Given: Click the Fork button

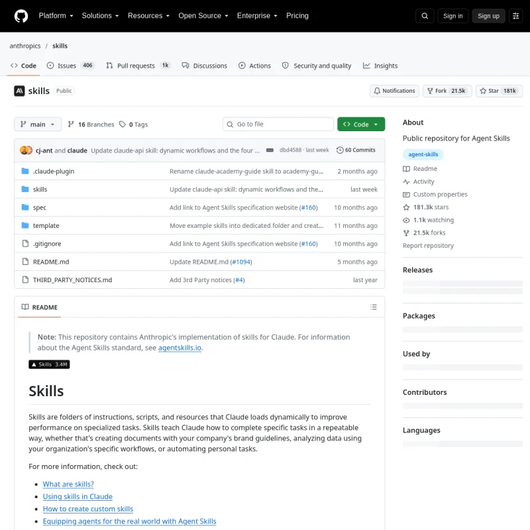Looking at the screenshot, I should 447,91.
